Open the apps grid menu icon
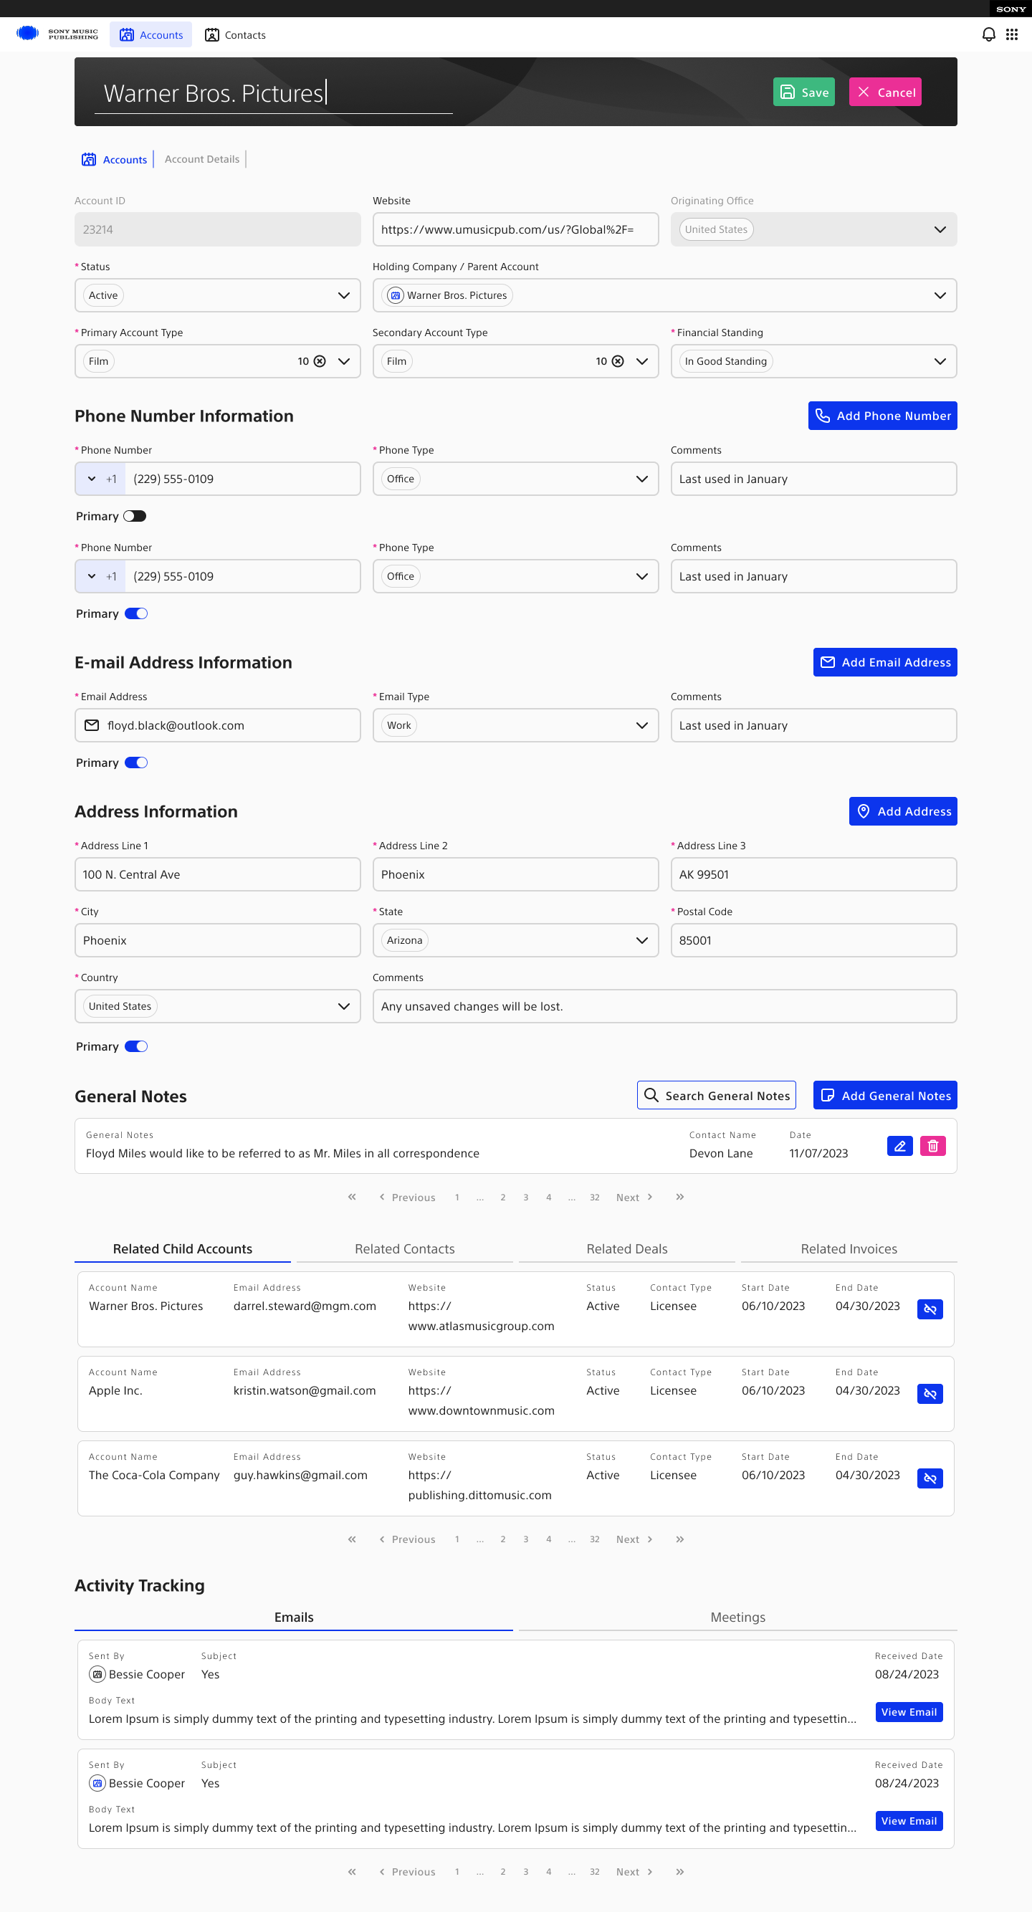Image resolution: width=1032 pixels, height=1912 pixels. coord(1012,35)
